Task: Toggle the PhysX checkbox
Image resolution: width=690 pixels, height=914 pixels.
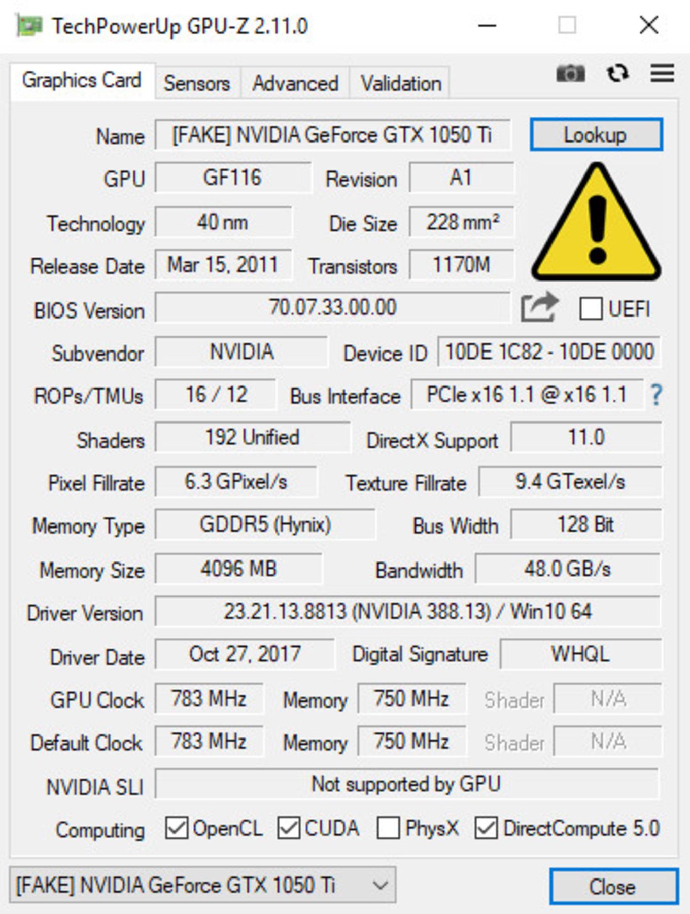Action: tap(388, 828)
